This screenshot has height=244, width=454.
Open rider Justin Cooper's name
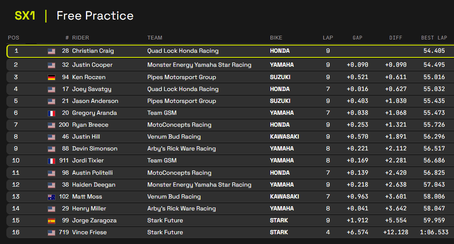point(92,65)
